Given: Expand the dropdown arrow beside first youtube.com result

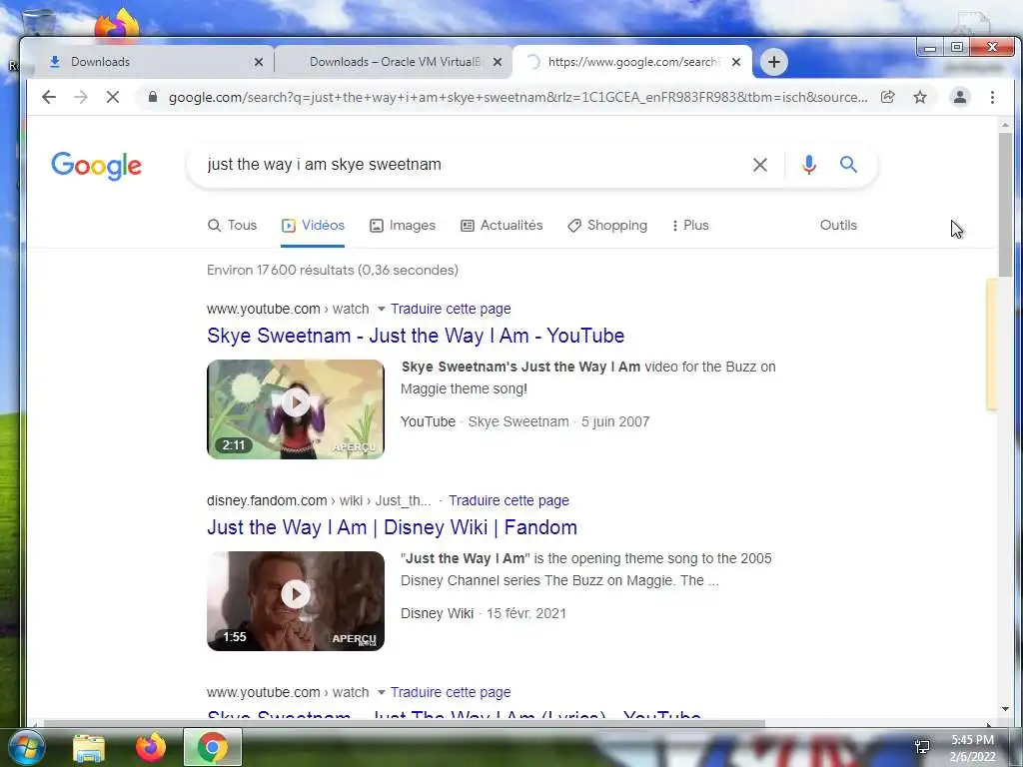Looking at the screenshot, I should point(382,309).
